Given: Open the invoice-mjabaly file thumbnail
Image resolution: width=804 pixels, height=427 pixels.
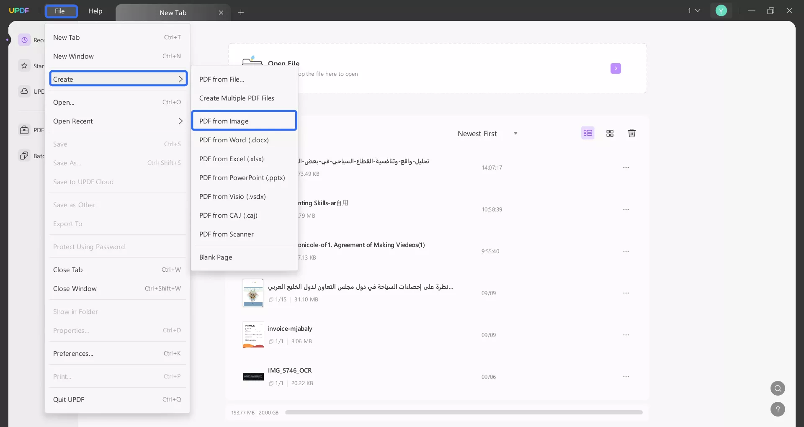Looking at the screenshot, I should (253, 335).
